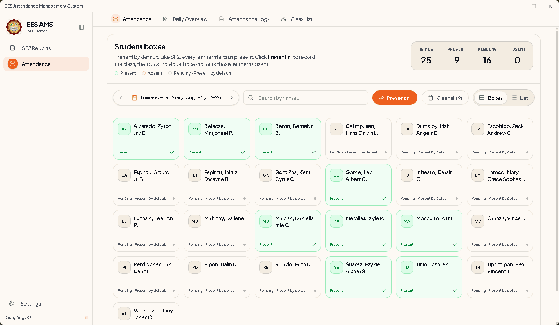Image resolution: width=559 pixels, height=325 pixels.
Task: Click the EES AMS school logo
Action: click(x=14, y=27)
